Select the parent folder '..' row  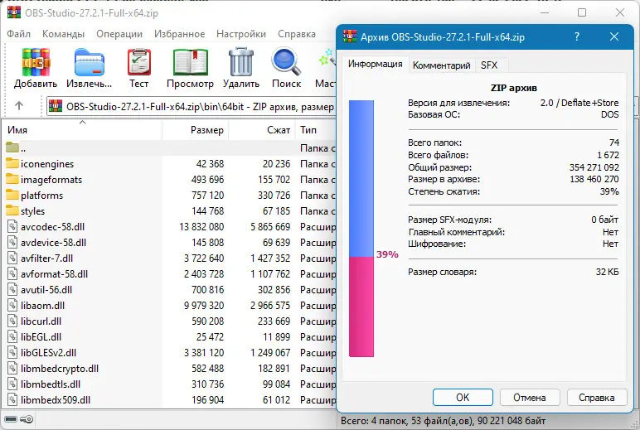coord(169,147)
